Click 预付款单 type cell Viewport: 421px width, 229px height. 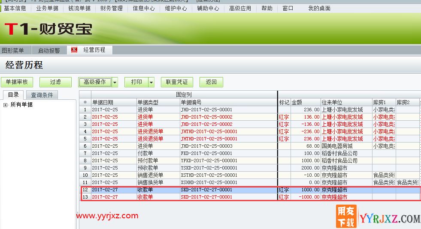158,161
